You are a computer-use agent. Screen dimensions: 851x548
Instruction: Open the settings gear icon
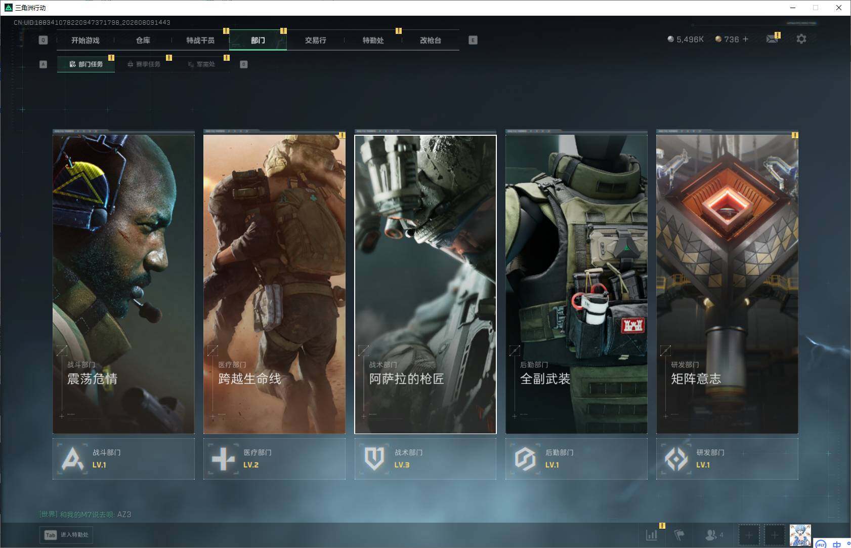801,39
